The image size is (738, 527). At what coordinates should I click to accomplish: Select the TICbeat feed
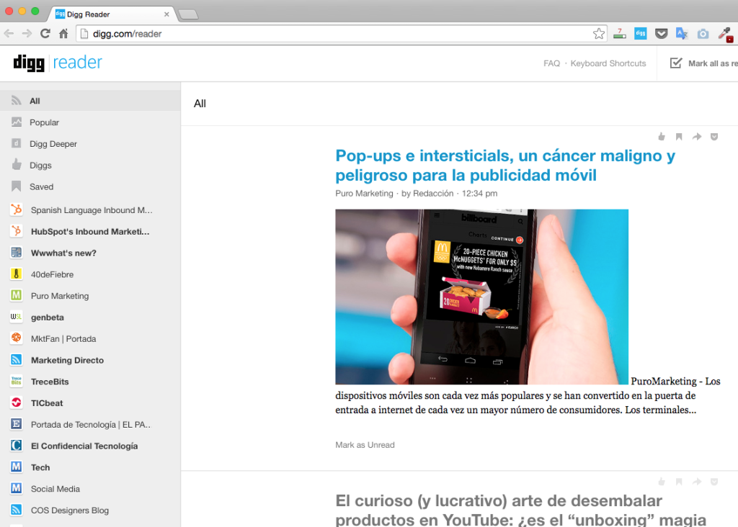(90, 403)
